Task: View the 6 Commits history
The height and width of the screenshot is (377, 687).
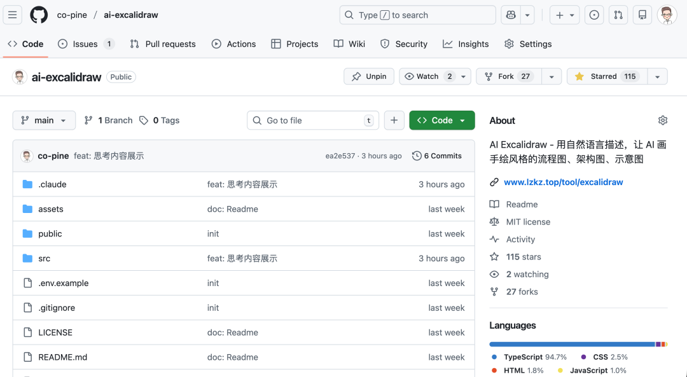Action: click(x=437, y=156)
